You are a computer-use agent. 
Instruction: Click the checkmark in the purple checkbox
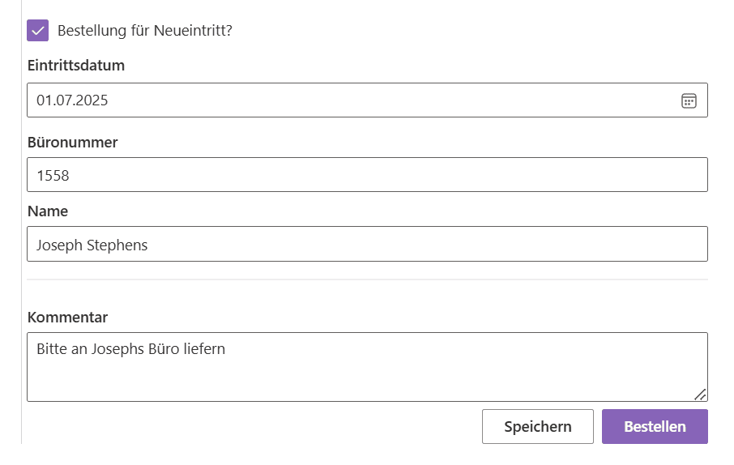point(37,31)
